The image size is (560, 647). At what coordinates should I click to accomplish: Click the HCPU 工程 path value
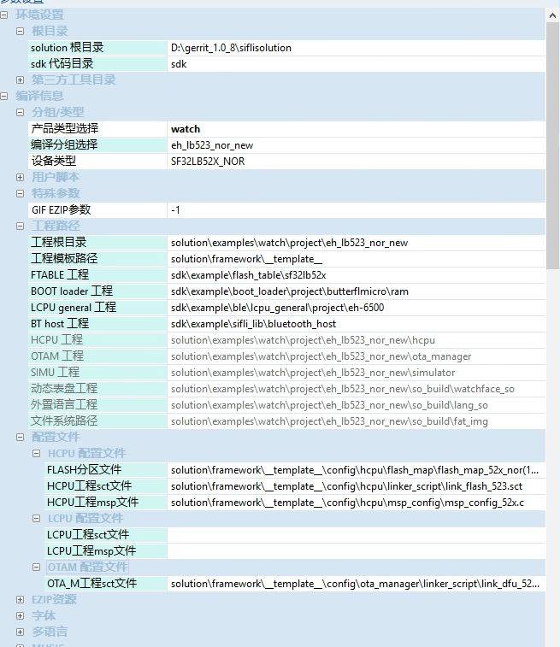click(357, 340)
